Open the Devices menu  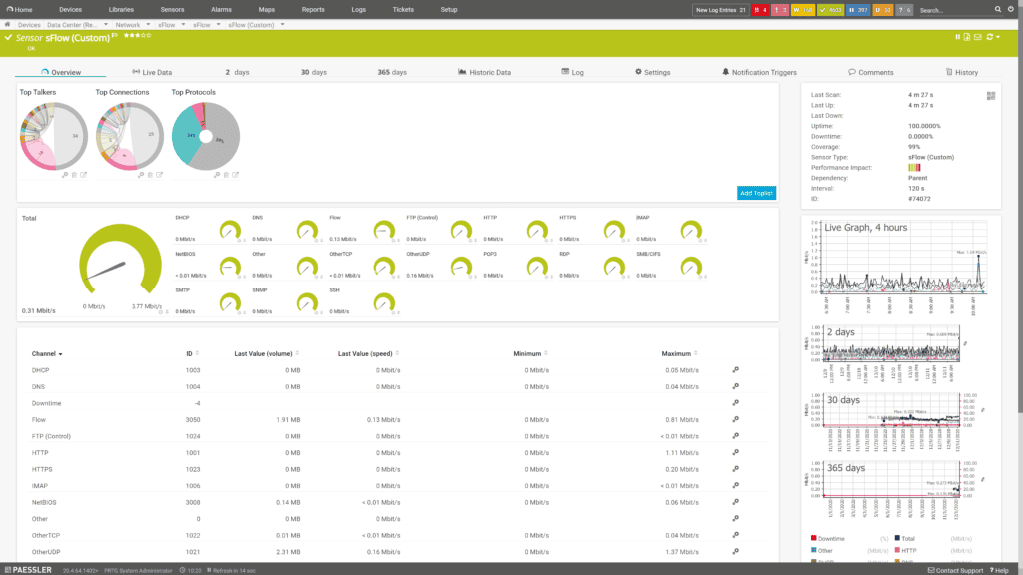tap(71, 10)
